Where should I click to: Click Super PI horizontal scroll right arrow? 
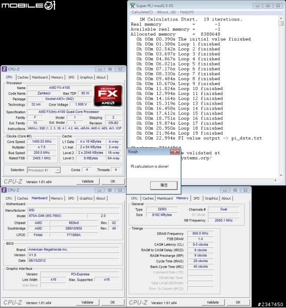pos(275,180)
